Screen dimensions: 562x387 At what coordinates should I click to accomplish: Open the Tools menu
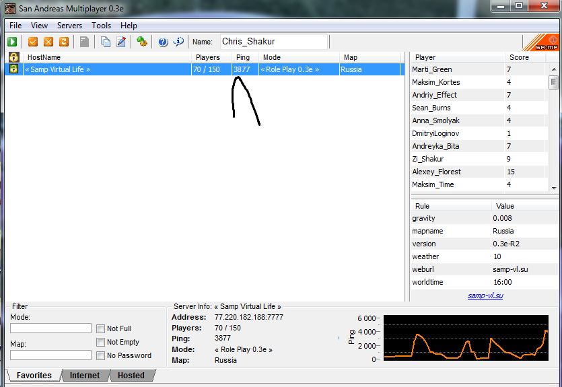tap(101, 26)
